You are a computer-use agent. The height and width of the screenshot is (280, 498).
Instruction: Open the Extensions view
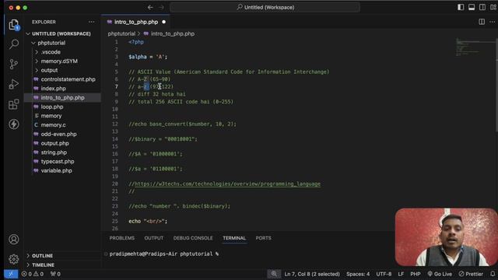click(14, 104)
